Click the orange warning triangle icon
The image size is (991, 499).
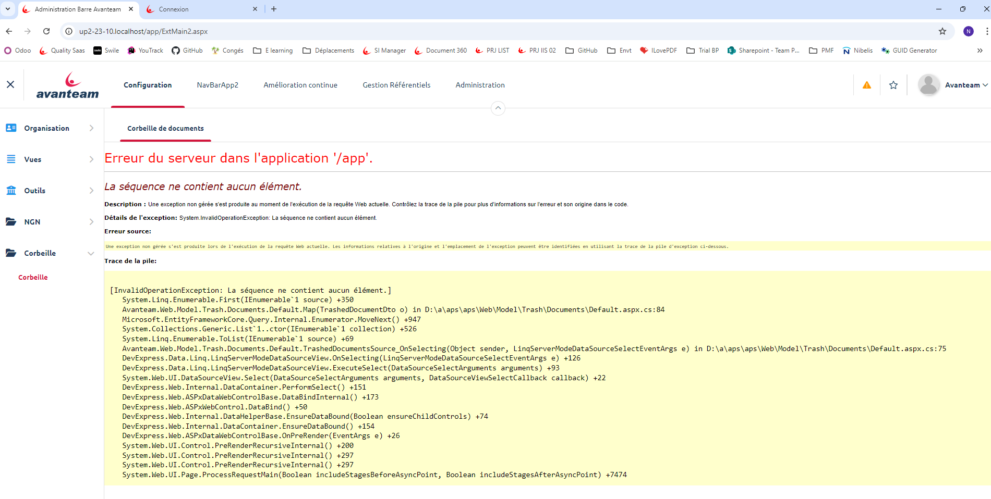(866, 85)
